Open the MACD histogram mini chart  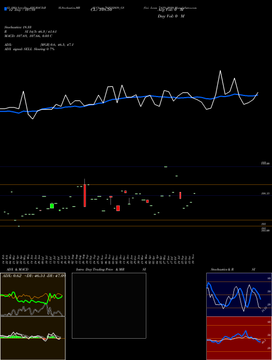tap(33, 338)
